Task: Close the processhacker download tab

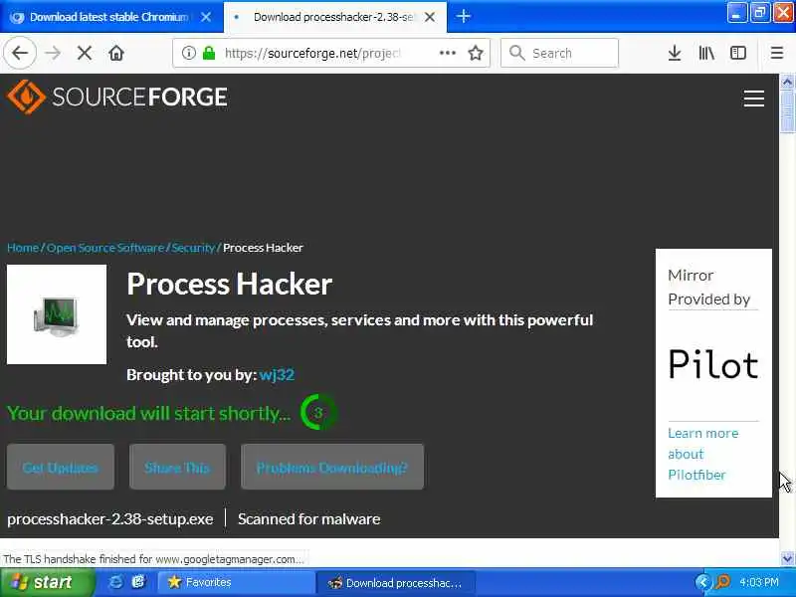Action: click(x=430, y=17)
